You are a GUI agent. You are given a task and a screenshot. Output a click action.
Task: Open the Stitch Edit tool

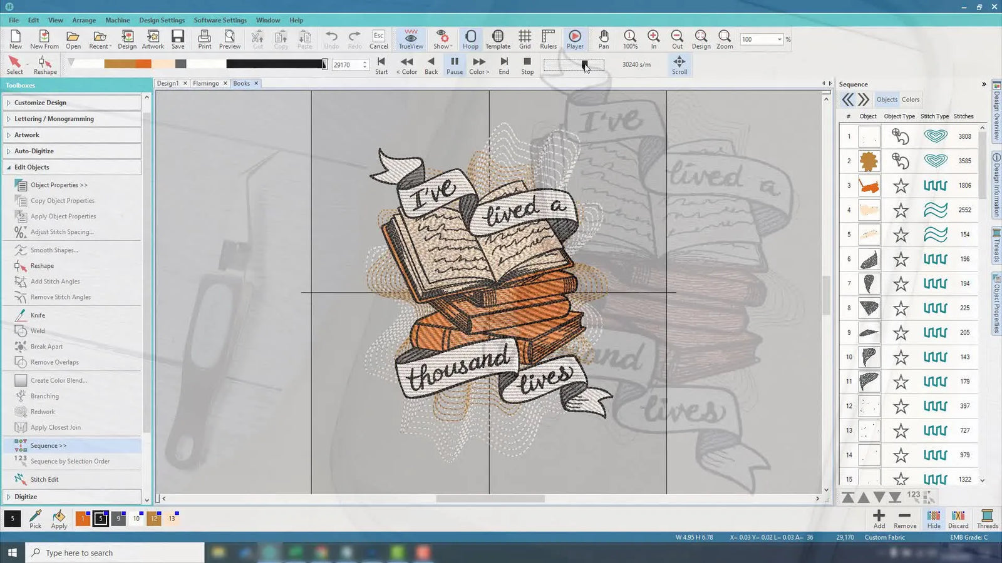[44, 480]
